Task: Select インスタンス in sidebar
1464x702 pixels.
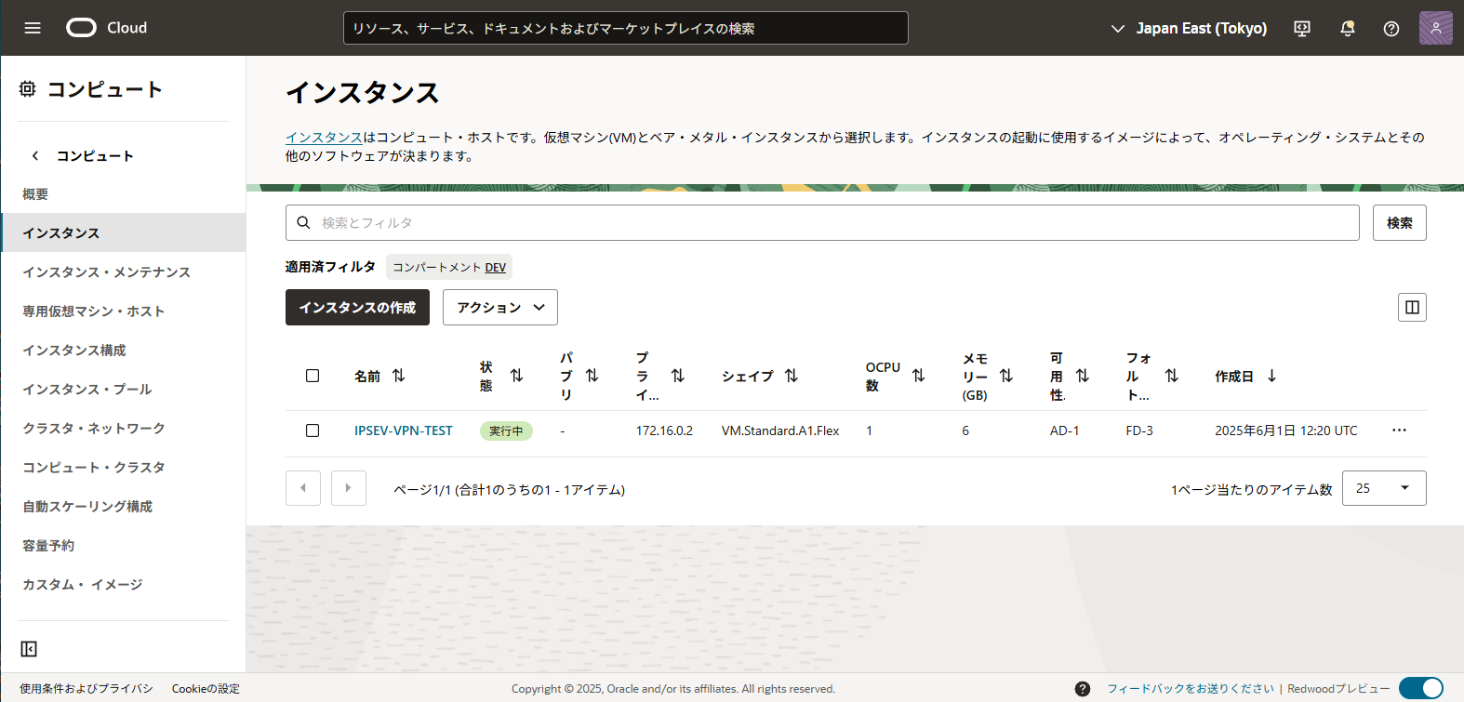Action: (x=123, y=232)
